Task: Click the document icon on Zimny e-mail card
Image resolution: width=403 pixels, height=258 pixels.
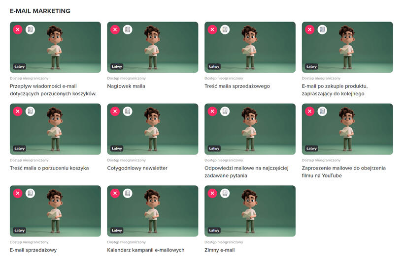Action: (225, 194)
